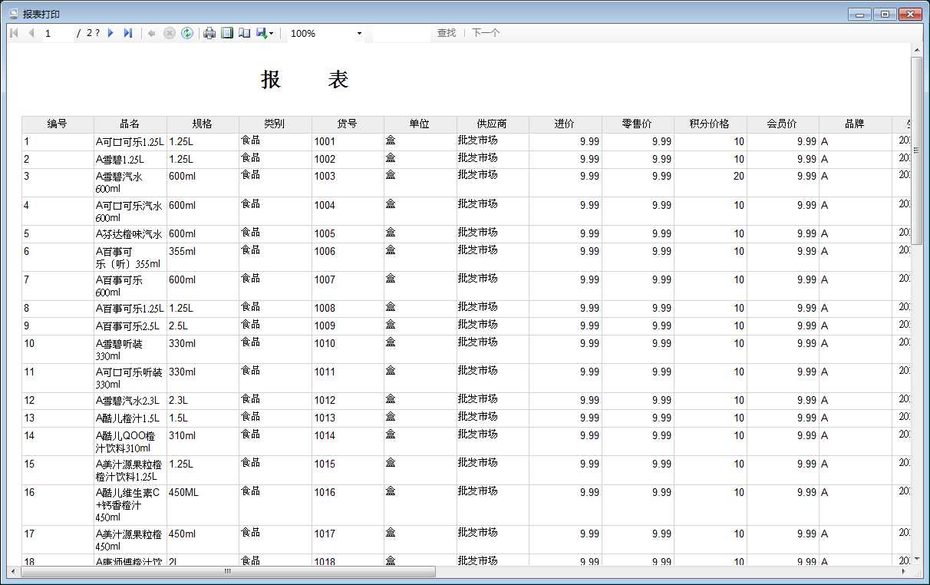
Task: Click the 货号 column header
Action: [348, 124]
